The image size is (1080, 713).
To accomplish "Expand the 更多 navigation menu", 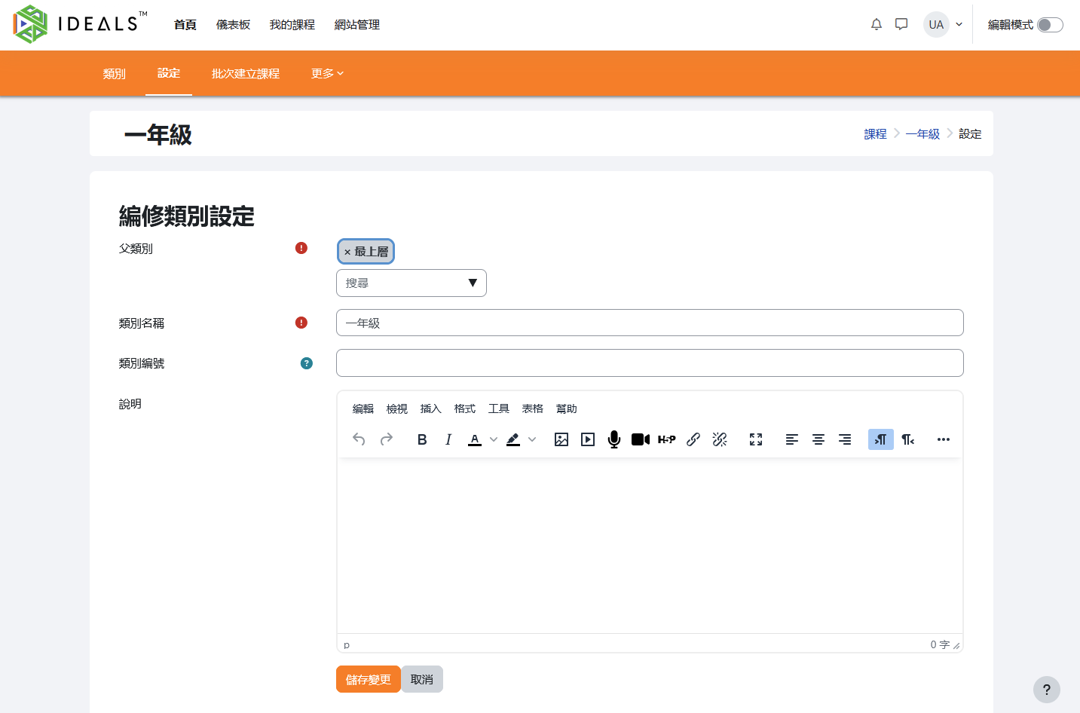I will coord(327,74).
